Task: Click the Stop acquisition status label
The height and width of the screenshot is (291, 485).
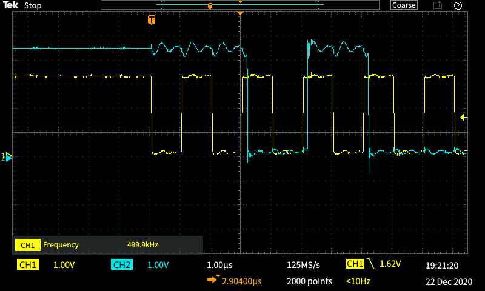Action: (33, 5)
